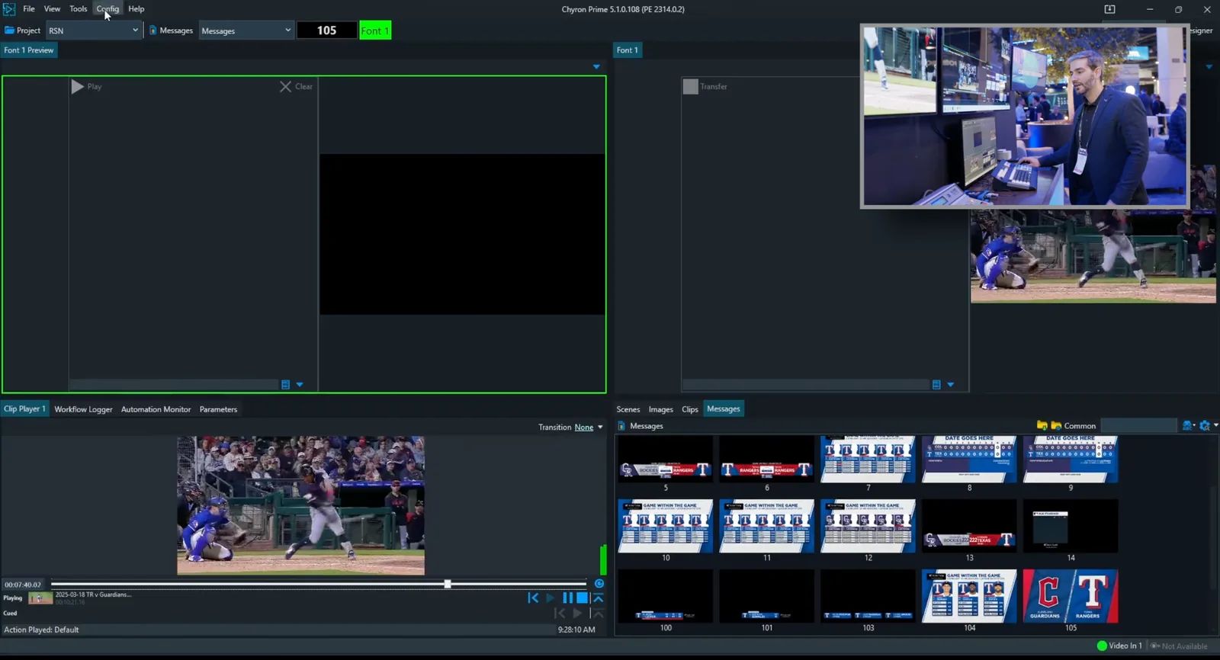
Task: Click the first yellow folder icon beside Common
Action: (1042, 425)
